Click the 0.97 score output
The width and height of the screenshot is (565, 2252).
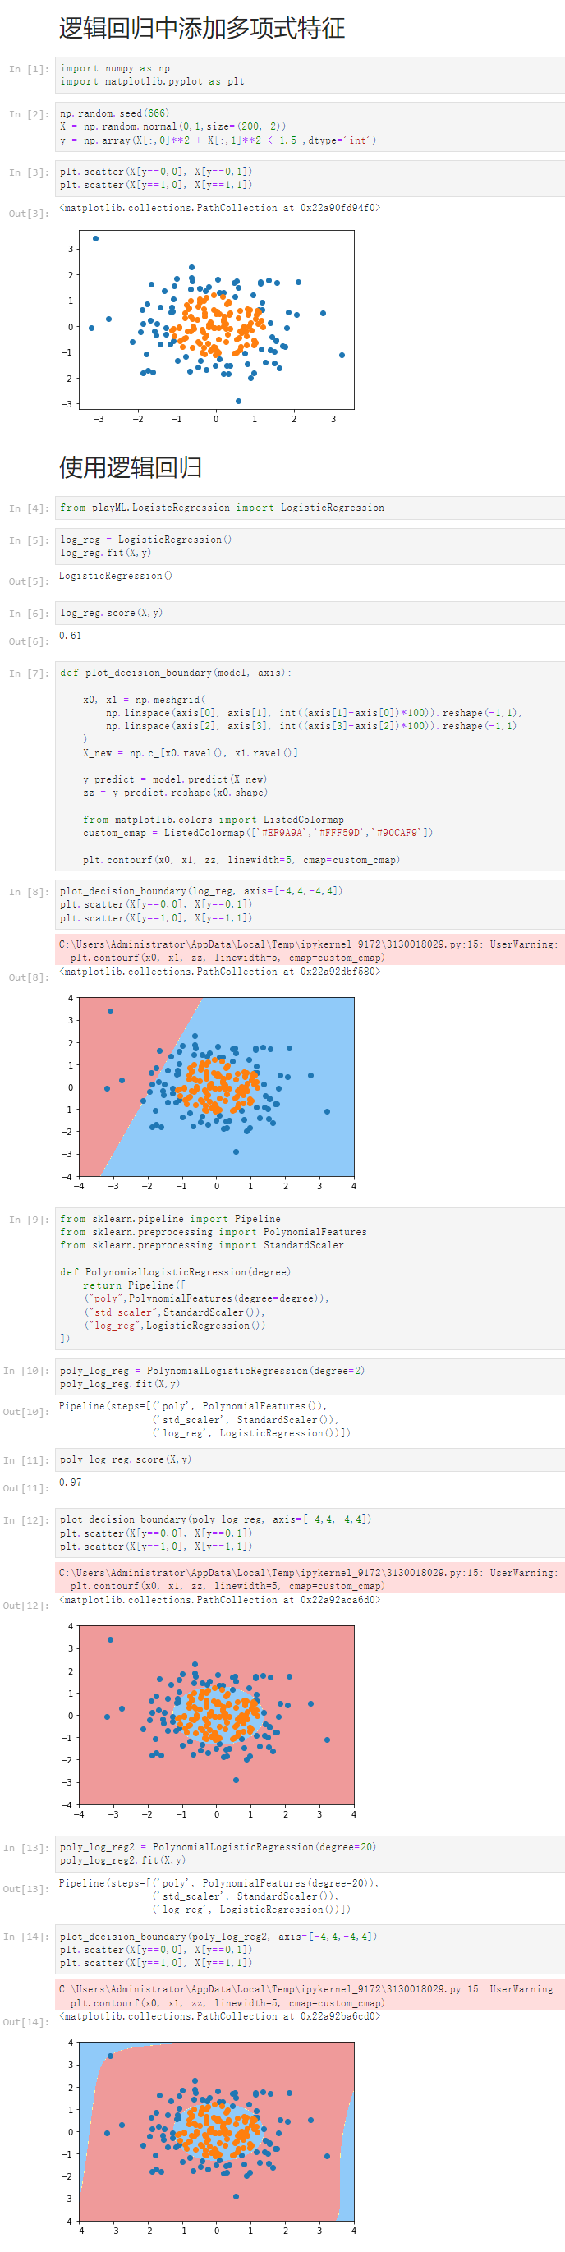click(70, 1482)
